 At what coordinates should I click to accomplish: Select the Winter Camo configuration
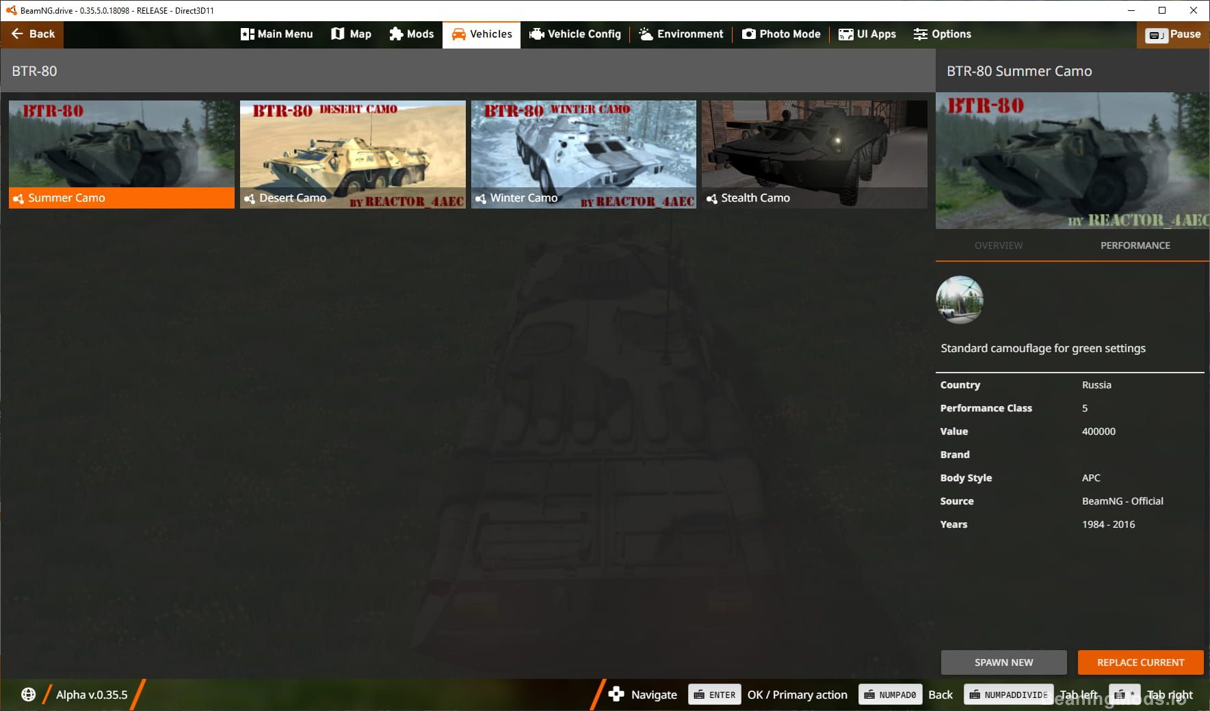click(583, 155)
